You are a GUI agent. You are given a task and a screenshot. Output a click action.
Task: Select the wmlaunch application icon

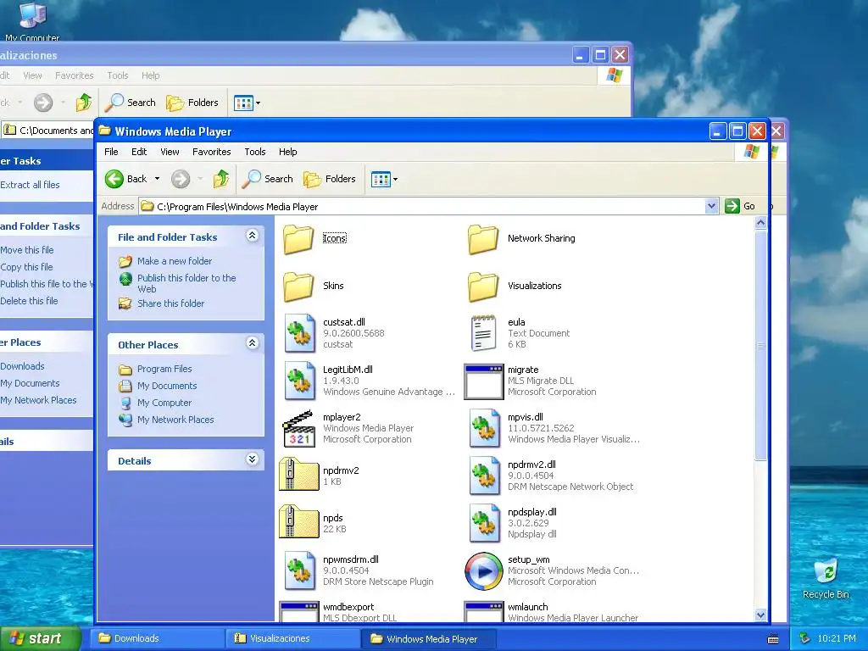click(484, 612)
